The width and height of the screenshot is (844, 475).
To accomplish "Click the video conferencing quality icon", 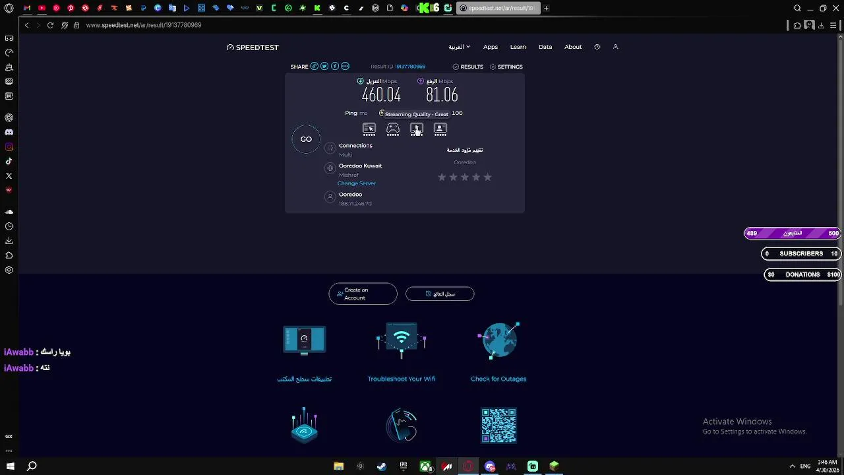I will coord(440,129).
